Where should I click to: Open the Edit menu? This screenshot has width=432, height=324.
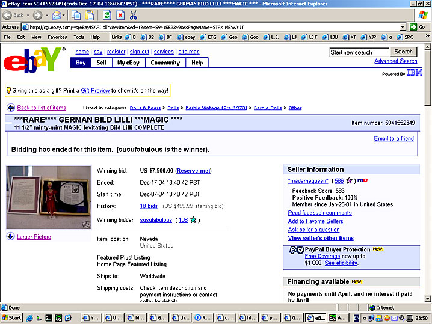(21, 37)
